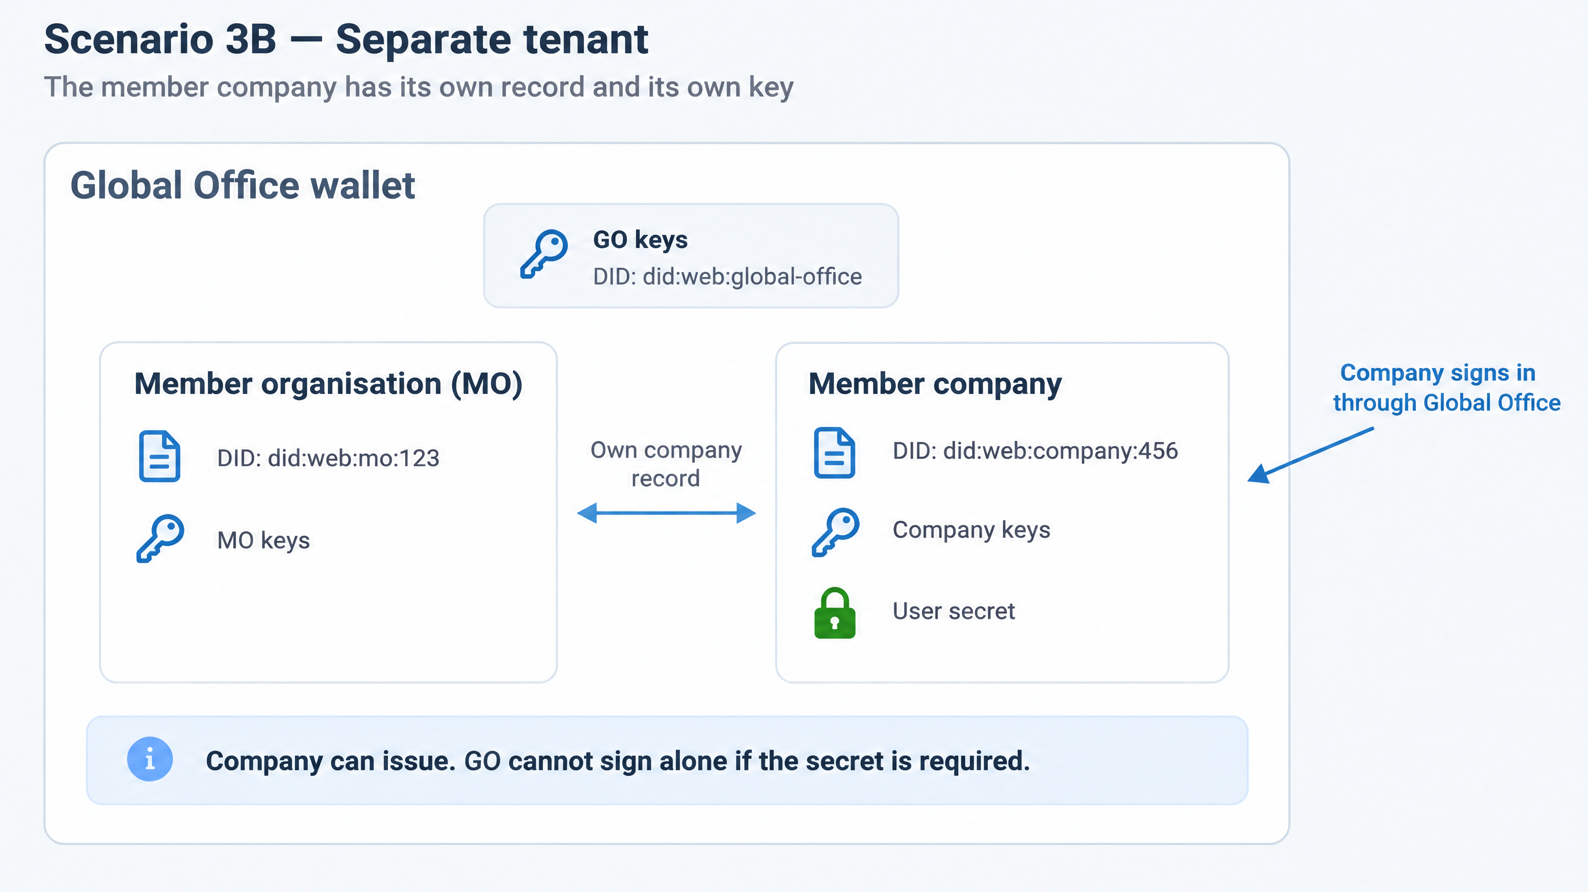
Task: Click 'DID: did:web:mo:123' text
Action: coord(328,458)
